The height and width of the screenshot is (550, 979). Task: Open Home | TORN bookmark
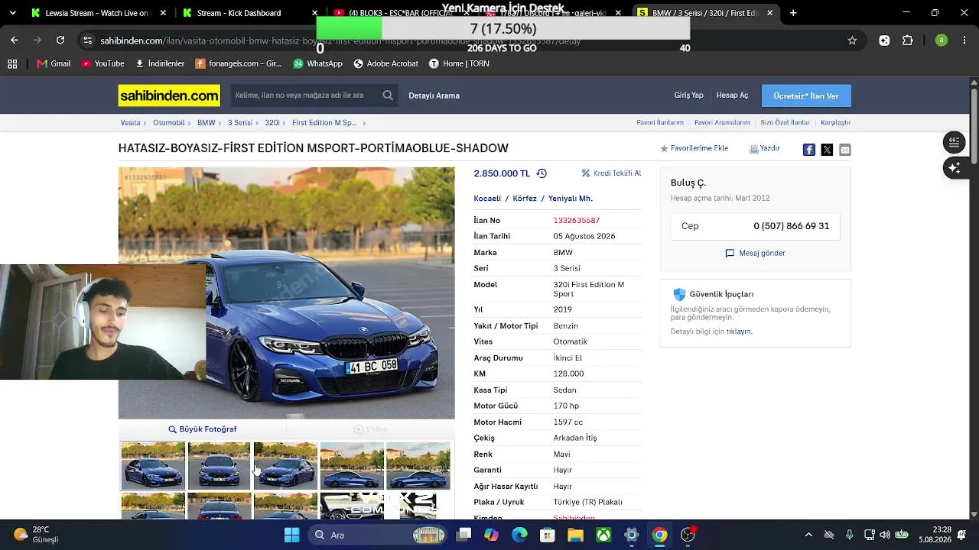pyautogui.click(x=459, y=64)
